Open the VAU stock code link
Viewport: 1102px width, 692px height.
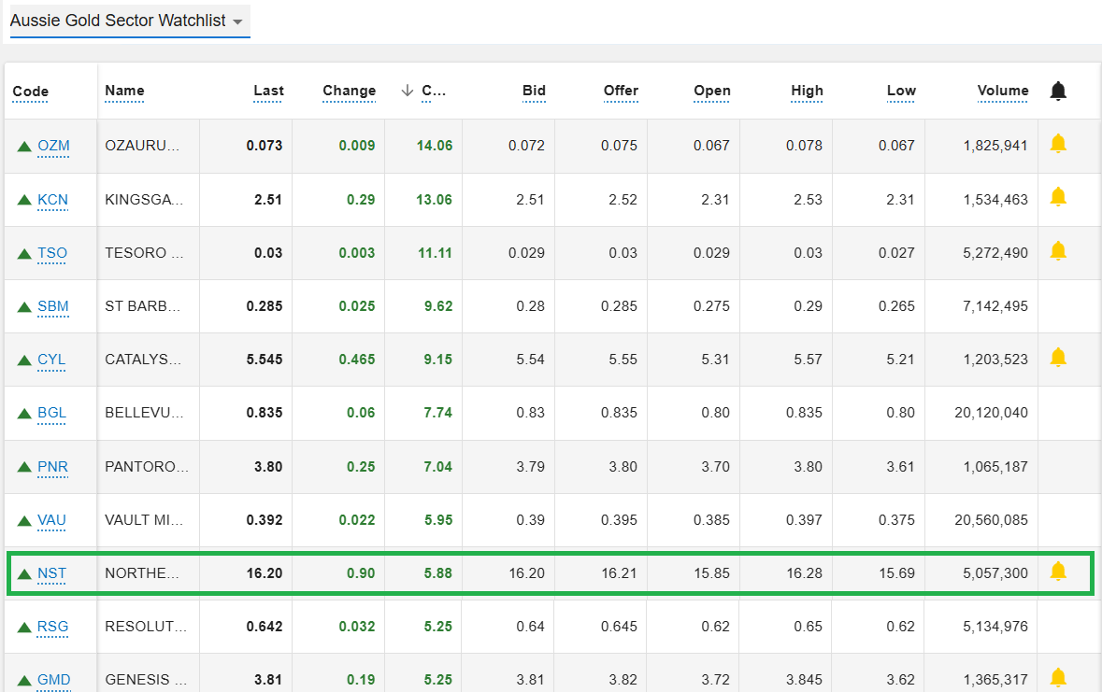point(52,520)
